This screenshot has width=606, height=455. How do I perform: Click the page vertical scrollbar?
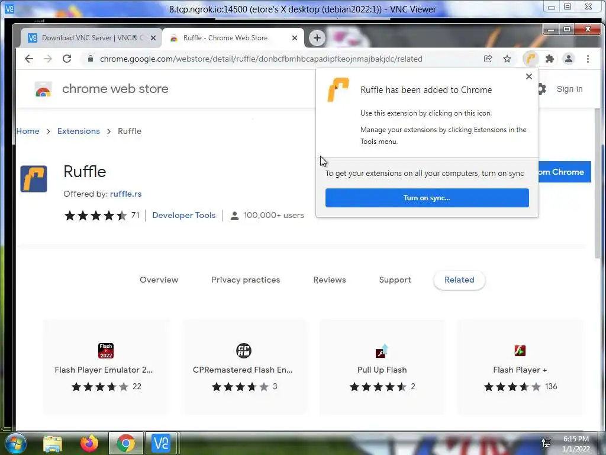(x=598, y=184)
